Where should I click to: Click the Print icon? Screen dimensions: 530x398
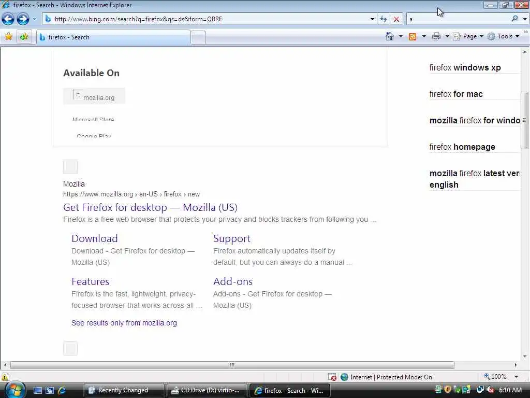pyautogui.click(x=436, y=36)
